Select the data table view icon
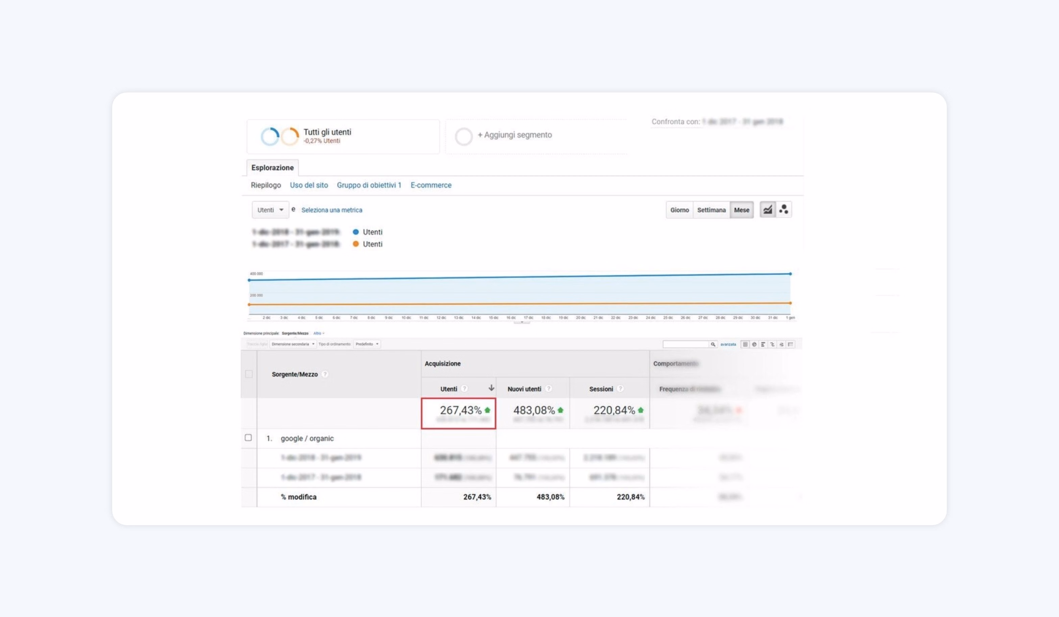This screenshot has height=617, width=1059. tap(745, 344)
